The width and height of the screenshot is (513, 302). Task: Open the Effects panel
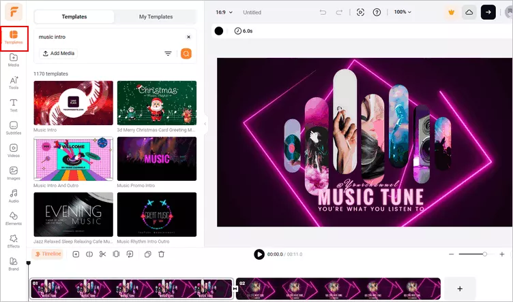tap(14, 241)
